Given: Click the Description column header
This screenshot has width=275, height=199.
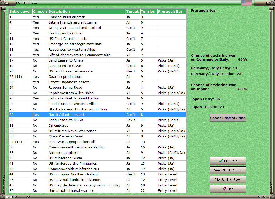Looking at the screenshot, I should tap(87, 11).
